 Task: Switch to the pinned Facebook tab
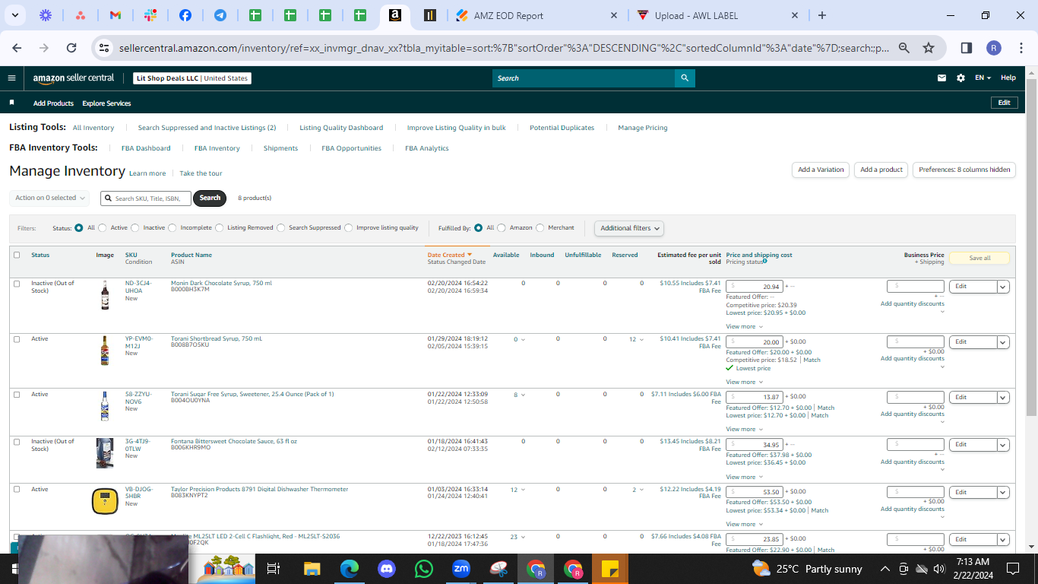(x=185, y=15)
